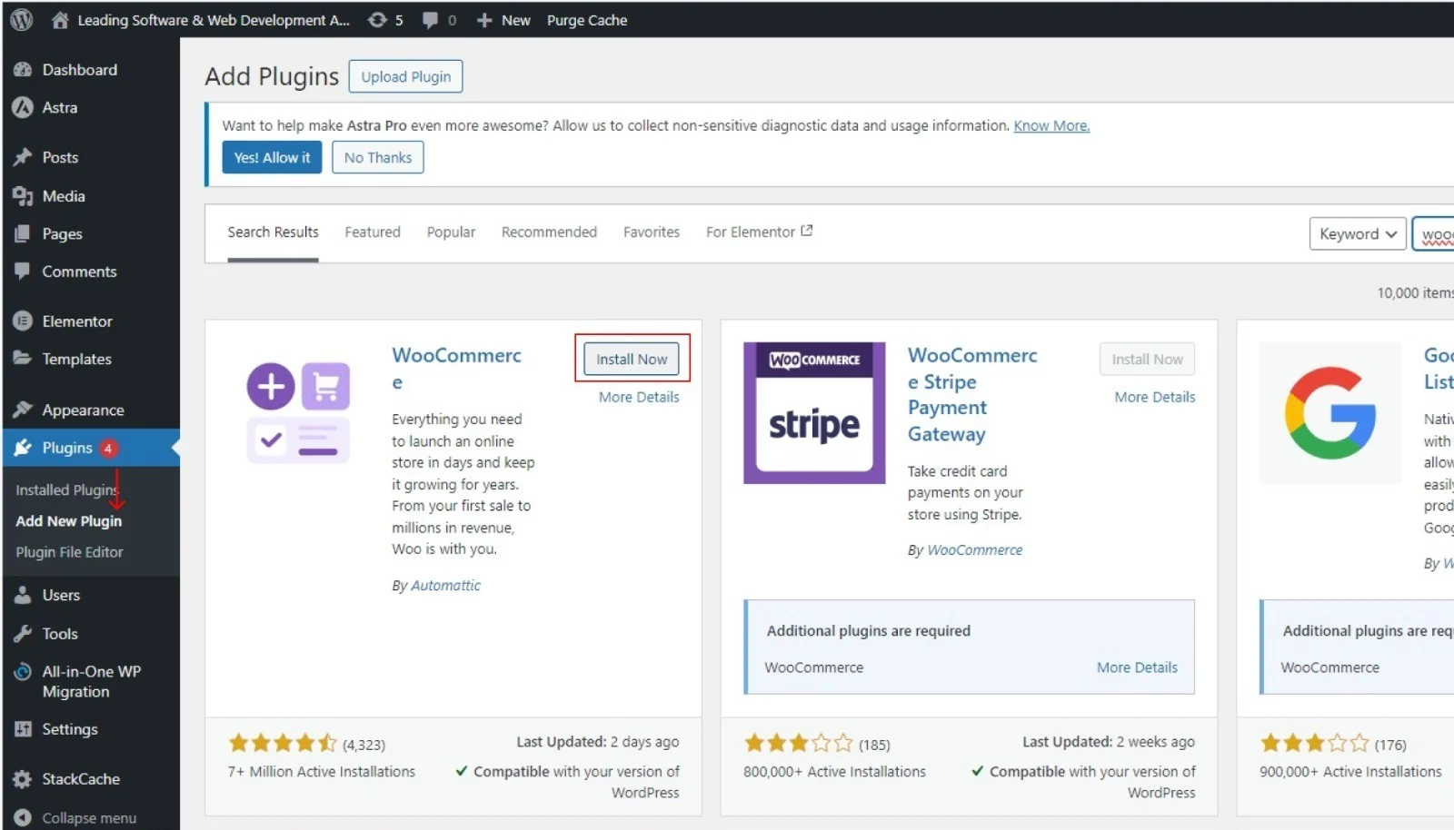
Task: Click the WooCommerce plugin thumbnail image
Action: click(298, 413)
